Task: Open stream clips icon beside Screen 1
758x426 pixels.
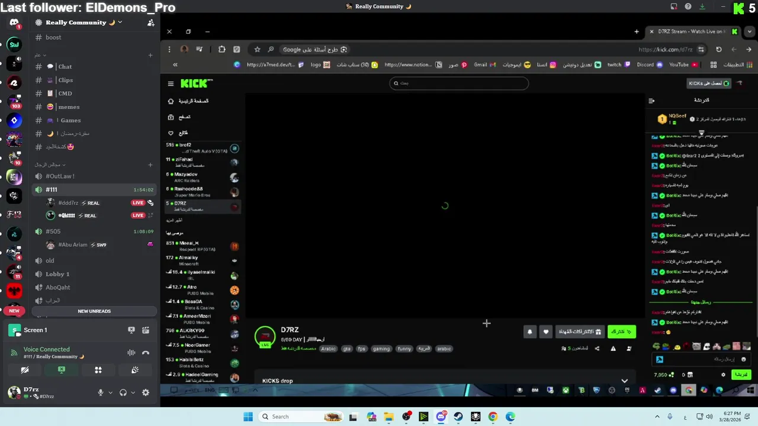Action: [x=146, y=330]
